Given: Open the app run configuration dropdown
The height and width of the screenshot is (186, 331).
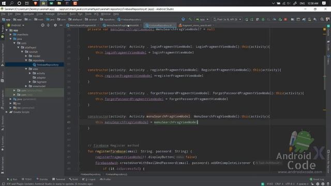Looking at the screenshot, I should pyautogui.click(x=202, y=20).
